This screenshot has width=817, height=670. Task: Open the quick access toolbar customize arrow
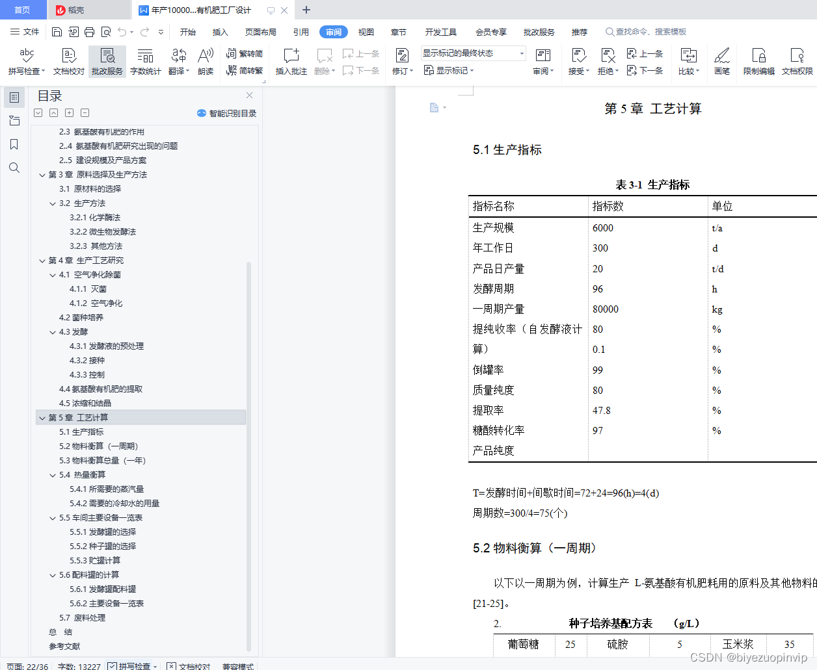coord(161,32)
